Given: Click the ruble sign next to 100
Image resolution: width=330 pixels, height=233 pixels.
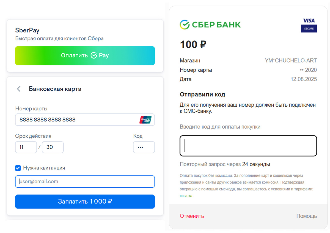Looking at the screenshot, I should pos(203,44).
